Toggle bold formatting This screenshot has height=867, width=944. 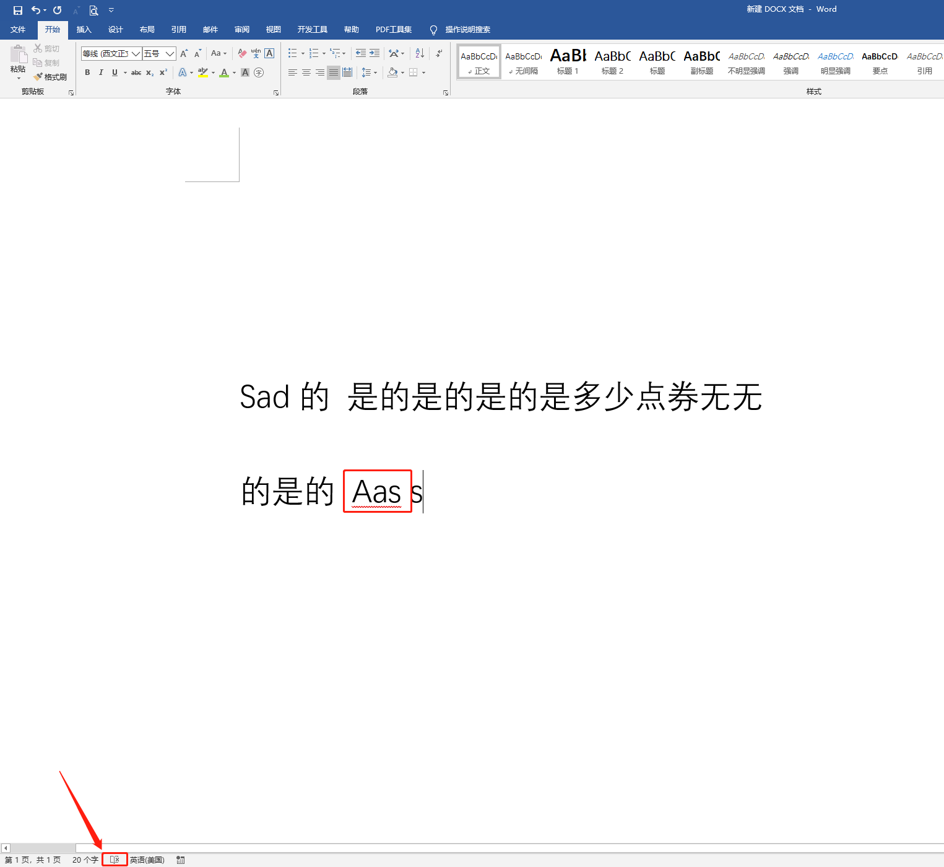[87, 72]
